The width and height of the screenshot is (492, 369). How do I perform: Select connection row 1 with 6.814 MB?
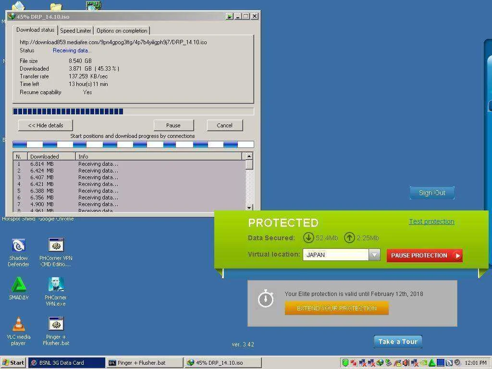(x=129, y=164)
